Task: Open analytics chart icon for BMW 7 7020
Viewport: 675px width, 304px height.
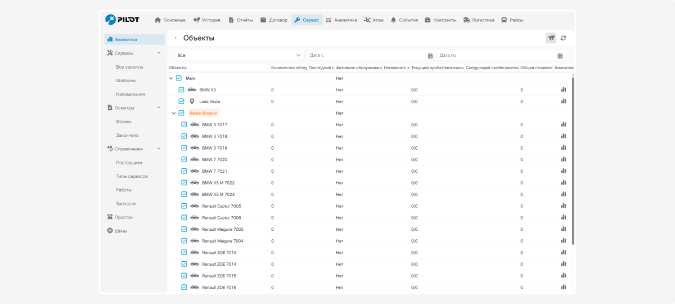Action: 563,159
